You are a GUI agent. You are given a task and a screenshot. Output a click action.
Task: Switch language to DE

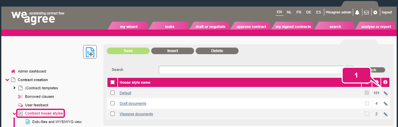[x=309, y=12]
